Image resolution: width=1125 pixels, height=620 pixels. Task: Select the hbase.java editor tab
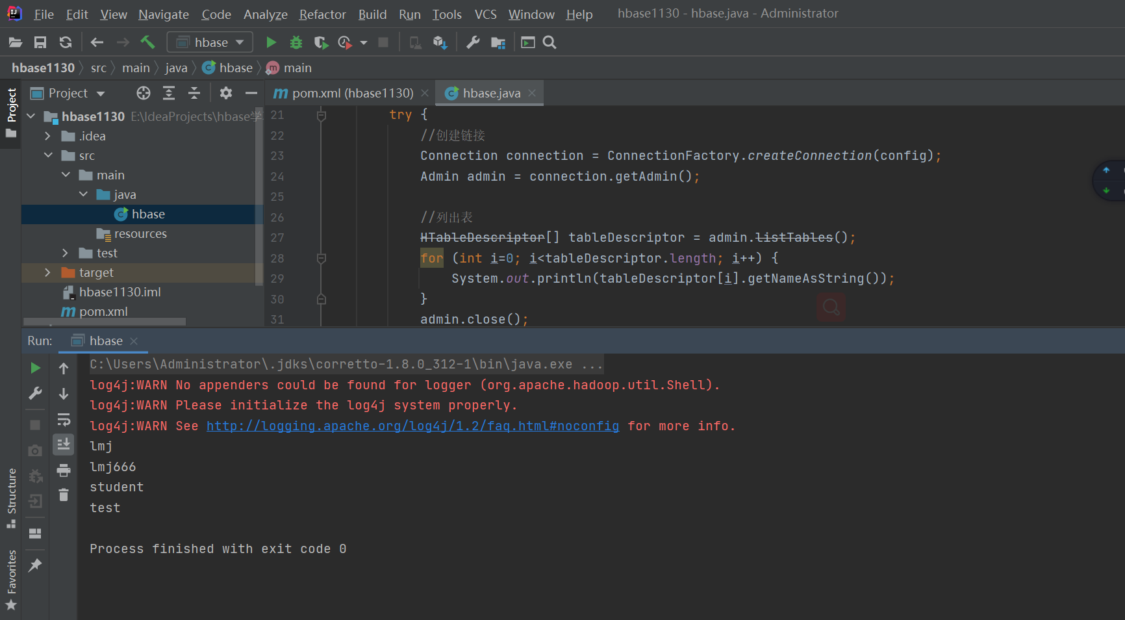(490, 93)
